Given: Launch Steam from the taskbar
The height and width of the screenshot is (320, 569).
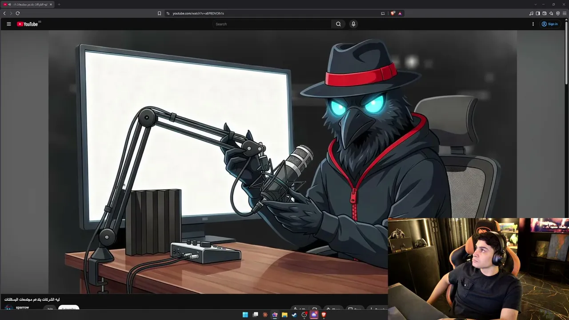Looking at the screenshot, I should 294,315.
